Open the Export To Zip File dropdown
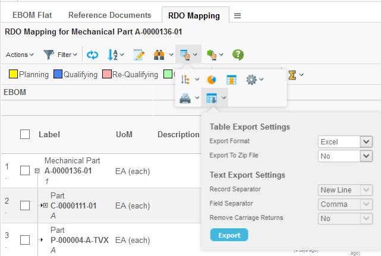 point(345,156)
